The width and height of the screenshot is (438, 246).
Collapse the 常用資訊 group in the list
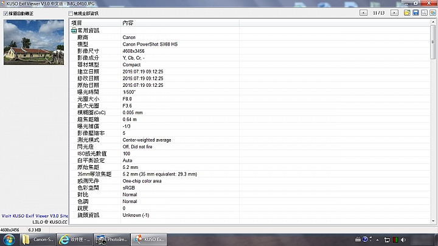pyautogui.click(x=74, y=30)
